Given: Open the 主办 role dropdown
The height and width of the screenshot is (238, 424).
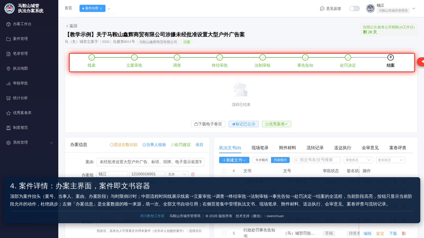Looking at the screenshot, I should 177,175.
